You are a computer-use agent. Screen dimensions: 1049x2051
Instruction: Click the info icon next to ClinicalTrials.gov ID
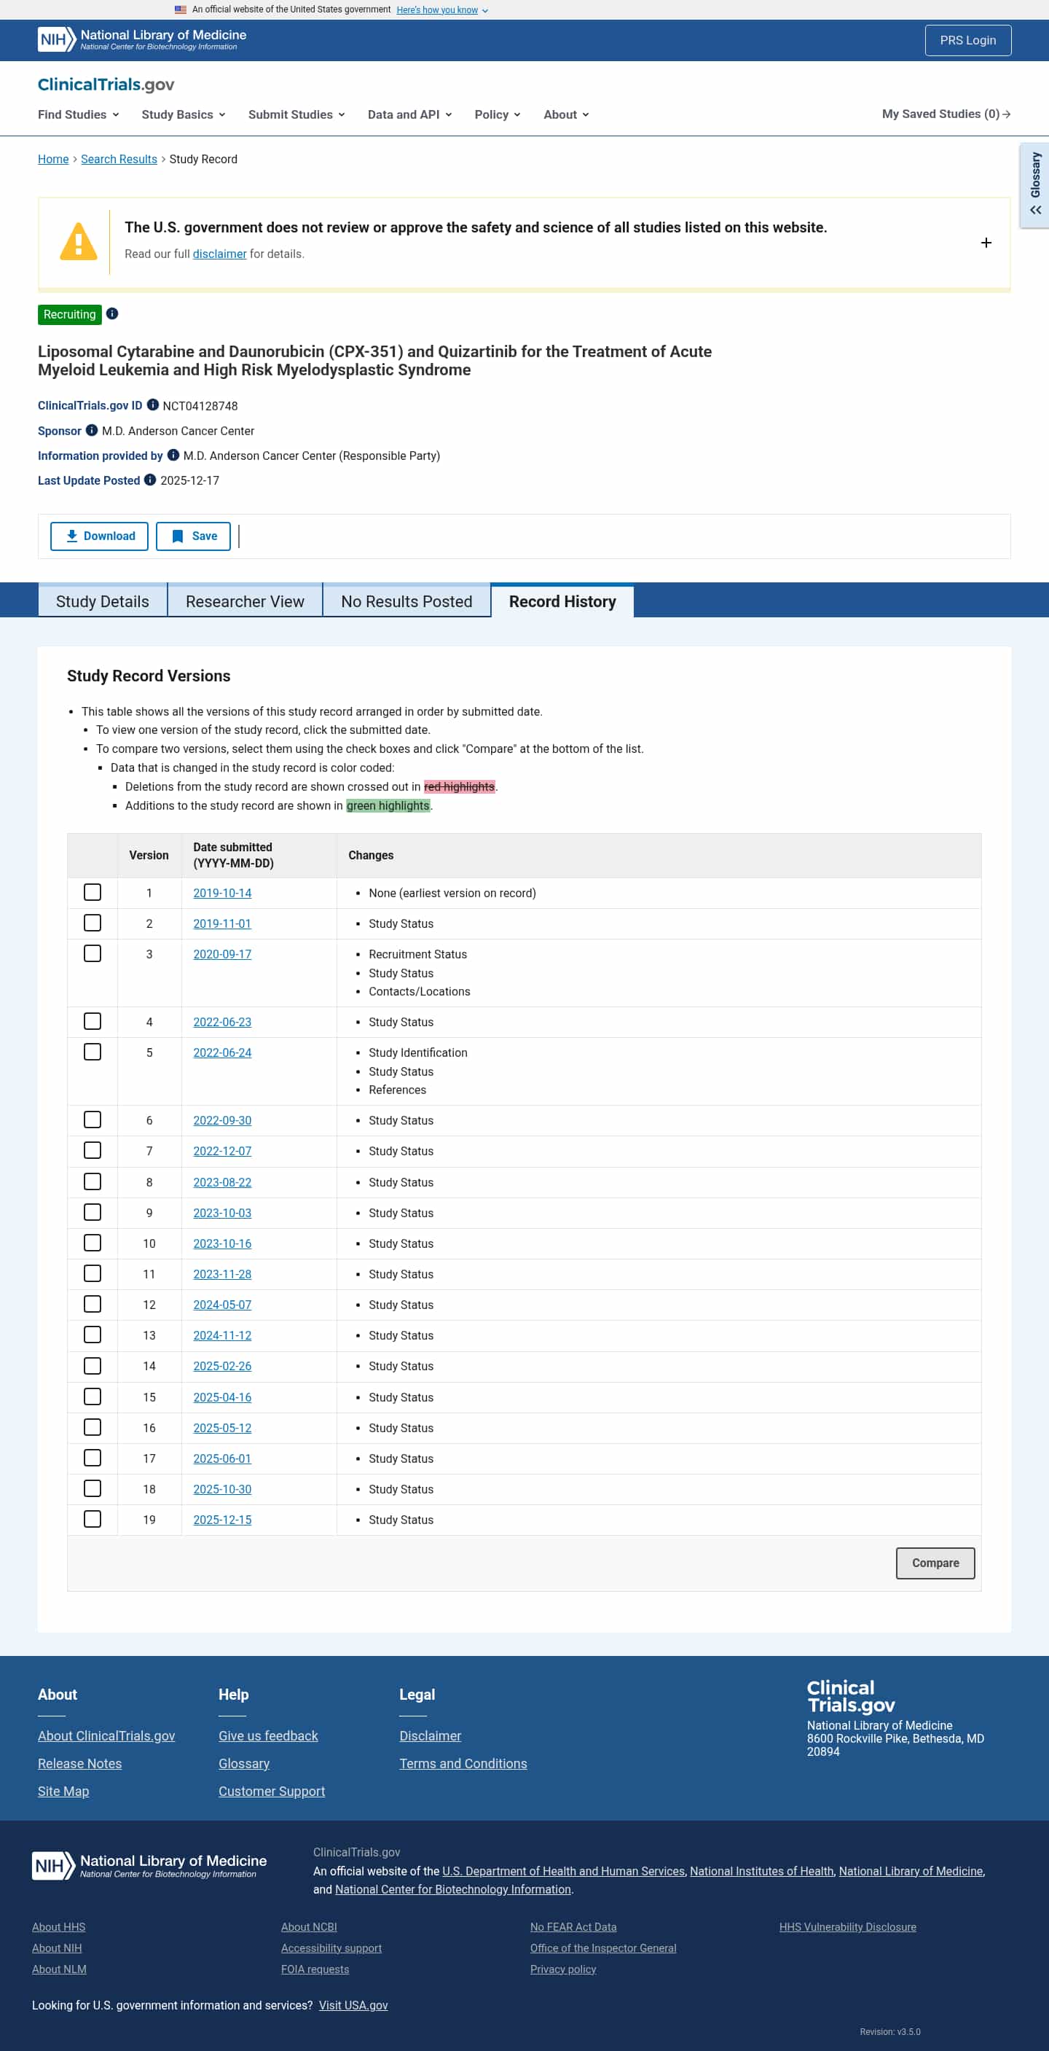[x=153, y=405]
